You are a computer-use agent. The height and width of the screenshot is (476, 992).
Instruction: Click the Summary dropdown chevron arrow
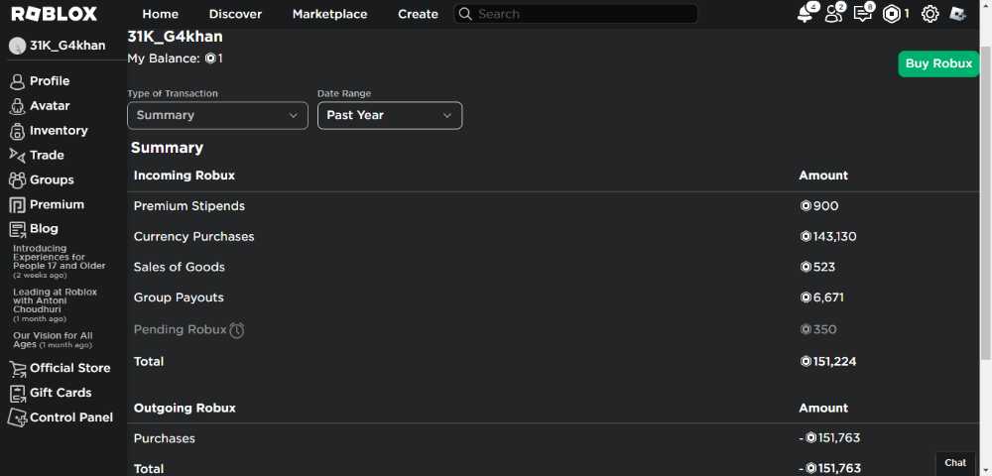pyautogui.click(x=293, y=116)
